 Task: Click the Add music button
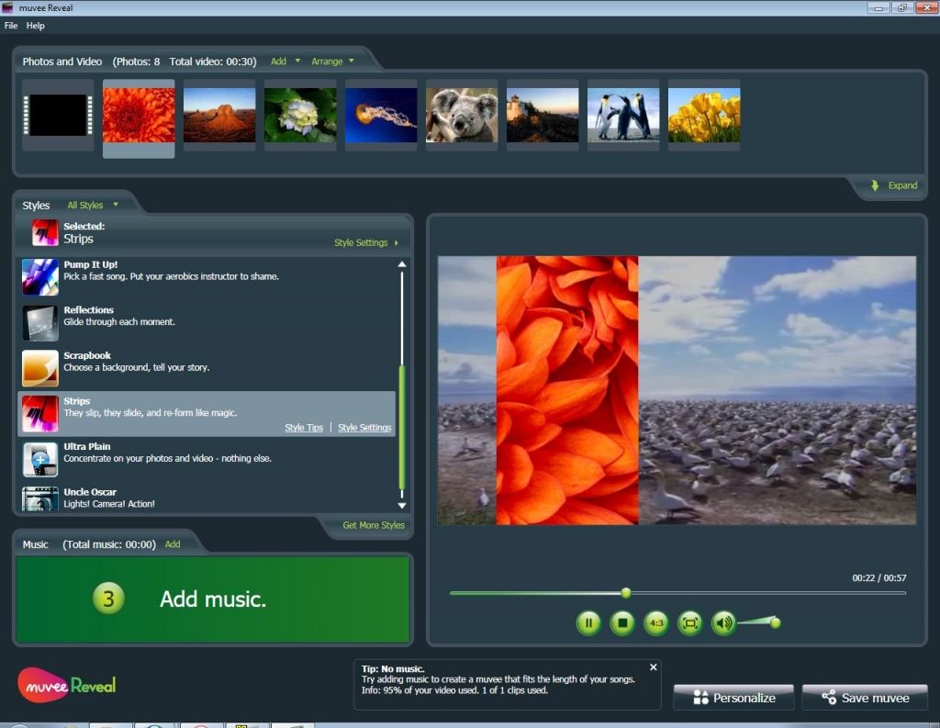[x=212, y=599]
